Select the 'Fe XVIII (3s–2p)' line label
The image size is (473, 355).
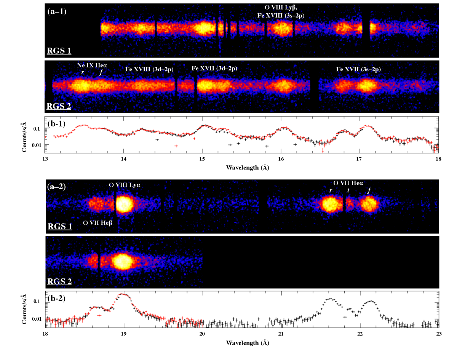[x=281, y=16]
